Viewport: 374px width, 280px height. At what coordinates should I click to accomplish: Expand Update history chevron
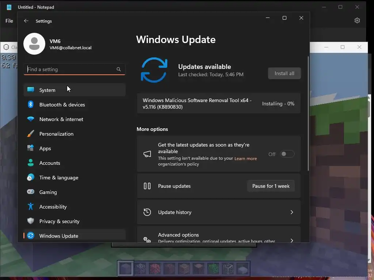click(x=292, y=212)
